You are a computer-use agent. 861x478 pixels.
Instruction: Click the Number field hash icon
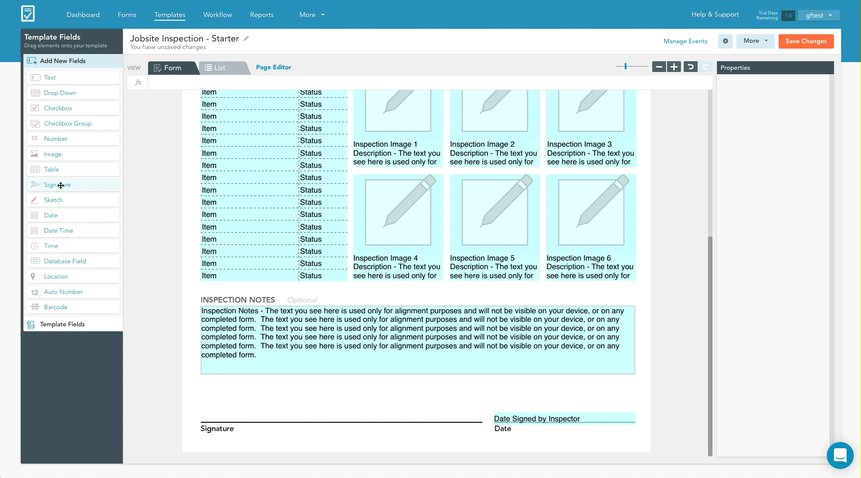(34, 139)
